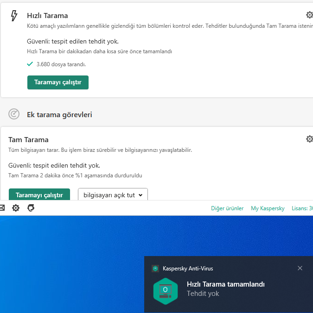The height and width of the screenshot is (313, 313).
Task: Close the Kaspersky Anti-Virus notification
Action: (300, 268)
